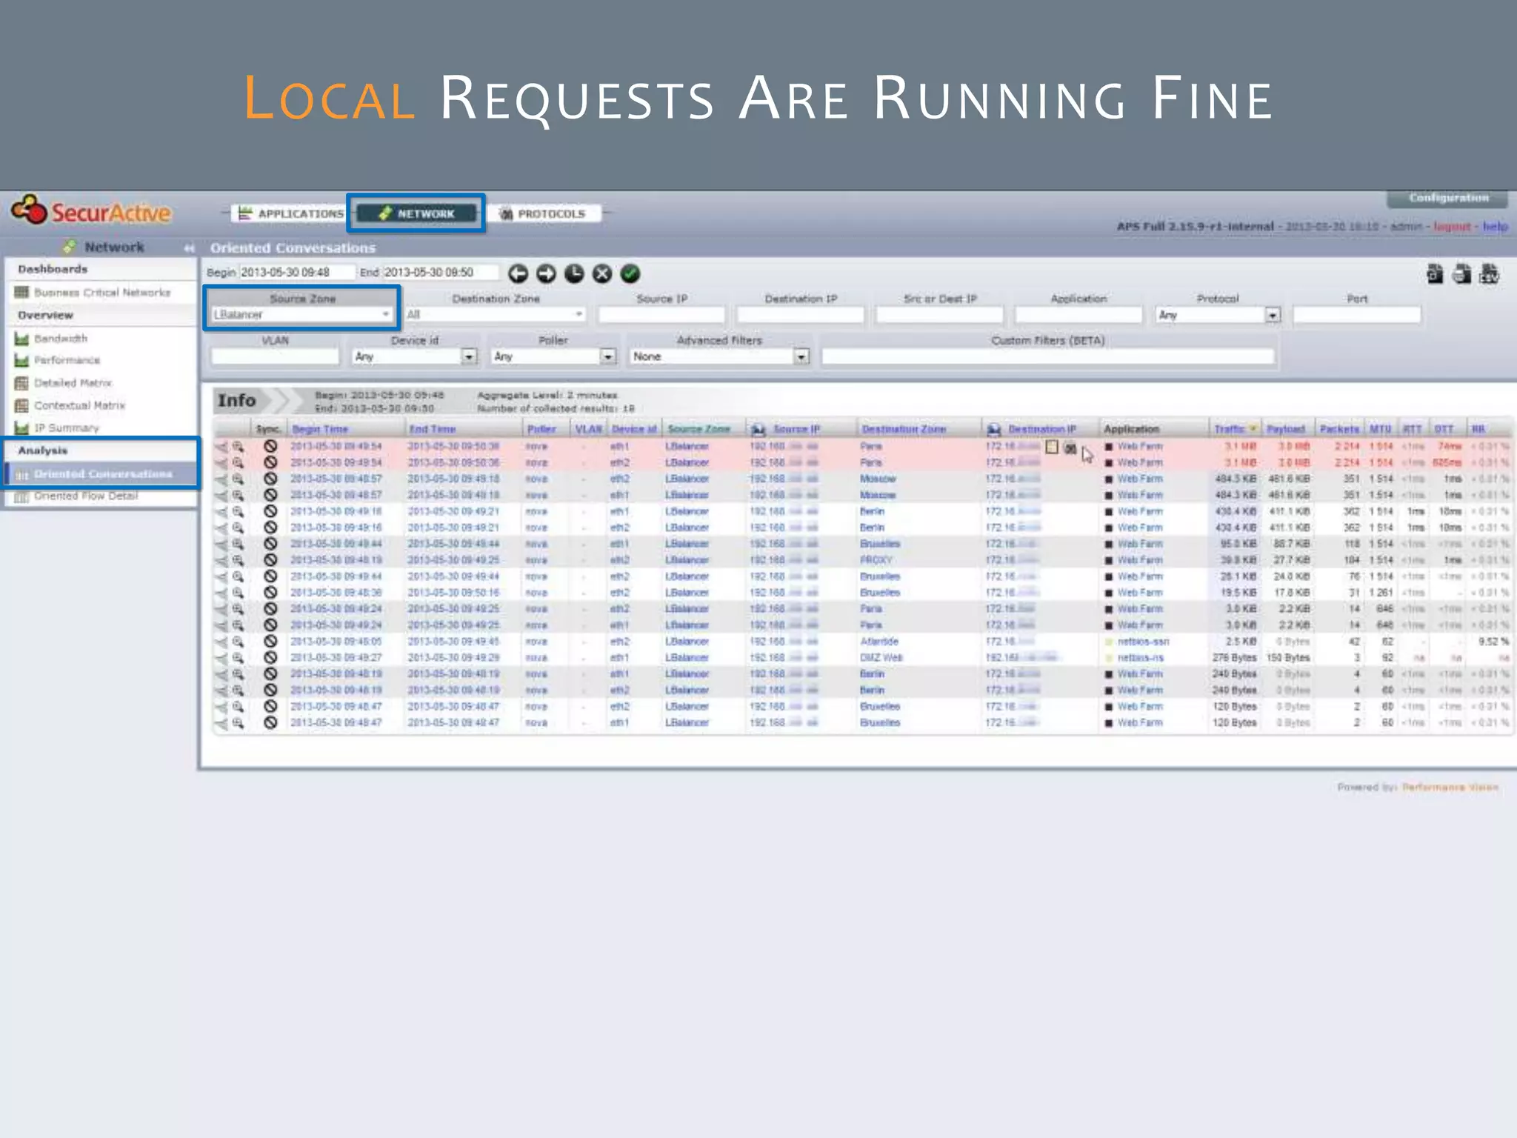Click the Business Critical Networks sidebar icon
The width and height of the screenshot is (1517, 1138).
tap(21, 293)
